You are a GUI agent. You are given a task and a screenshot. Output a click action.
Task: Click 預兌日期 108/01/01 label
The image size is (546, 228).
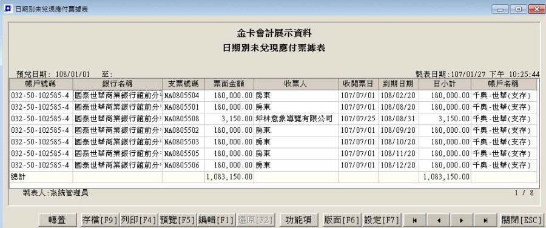pyautogui.click(x=53, y=74)
